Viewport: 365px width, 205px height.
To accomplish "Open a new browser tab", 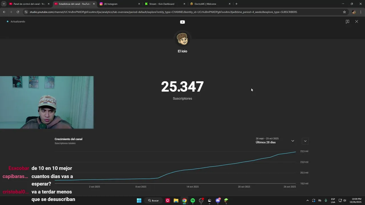I will click(236, 4).
